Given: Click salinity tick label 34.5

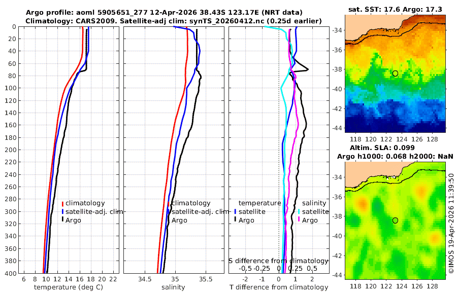Looking at the screenshot, I should point(145,279).
